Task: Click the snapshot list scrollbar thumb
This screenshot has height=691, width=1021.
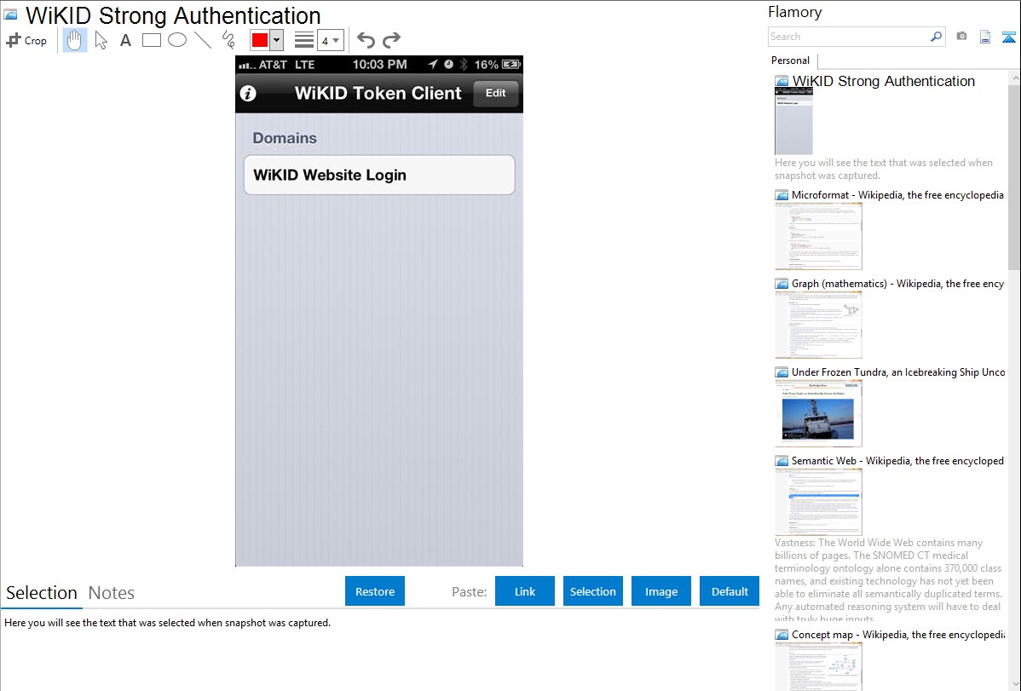Action: (x=1014, y=176)
